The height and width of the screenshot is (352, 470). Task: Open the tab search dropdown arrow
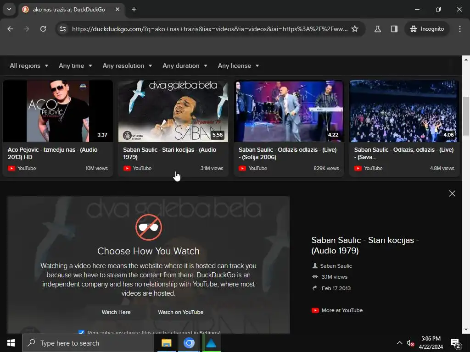[9, 9]
